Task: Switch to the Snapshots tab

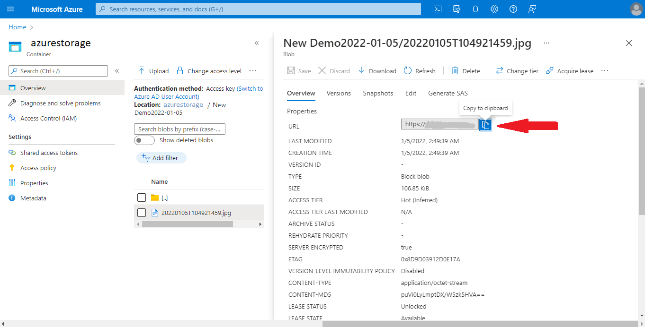Action: click(x=378, y=93)
